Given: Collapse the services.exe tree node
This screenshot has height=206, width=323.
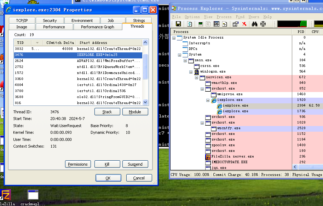Looking at the screenshot, I should point(197,77).
